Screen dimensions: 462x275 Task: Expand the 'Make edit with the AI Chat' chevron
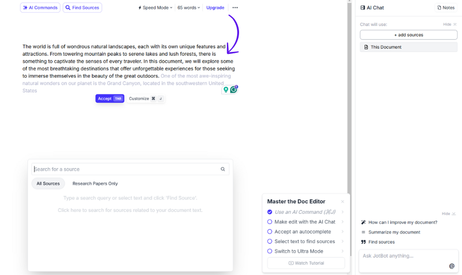coord(342,222)
